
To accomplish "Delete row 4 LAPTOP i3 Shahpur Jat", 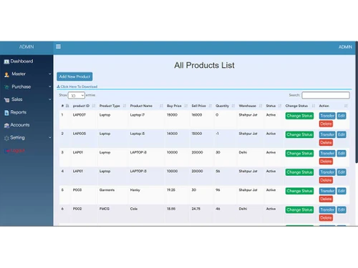I will pyautogui.click(x=326, y=180).
